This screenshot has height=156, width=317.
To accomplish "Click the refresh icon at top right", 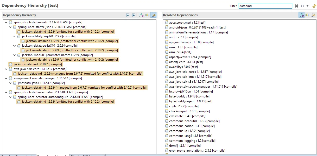I will pyautogui.click(x=314, y=6).
